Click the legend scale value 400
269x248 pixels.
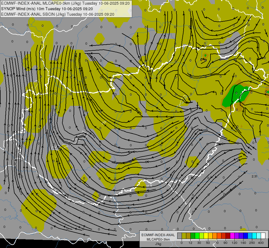point(261,243)
